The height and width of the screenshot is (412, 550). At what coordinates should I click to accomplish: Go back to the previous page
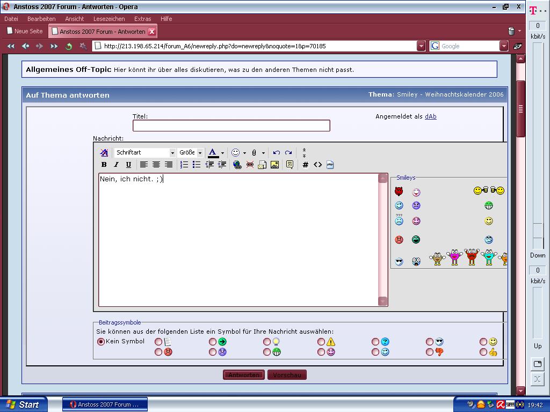[x=25, y=46]
